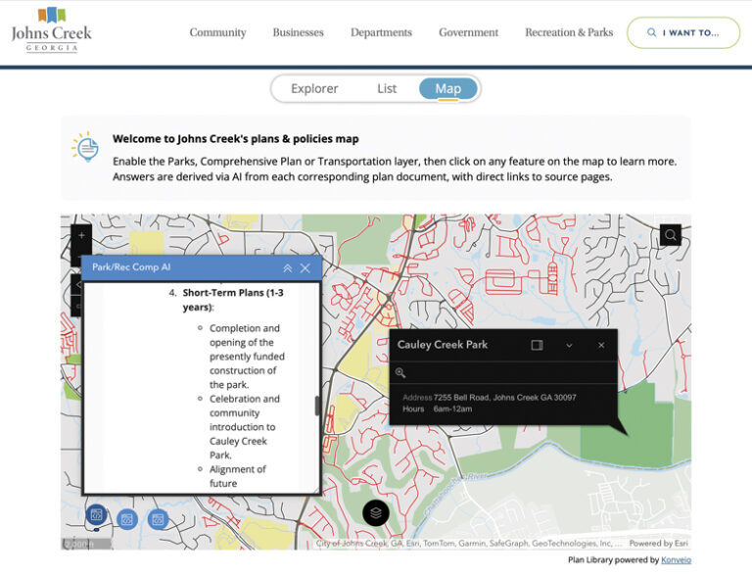Click the leftmost dark-blue active widget icon

96,515
